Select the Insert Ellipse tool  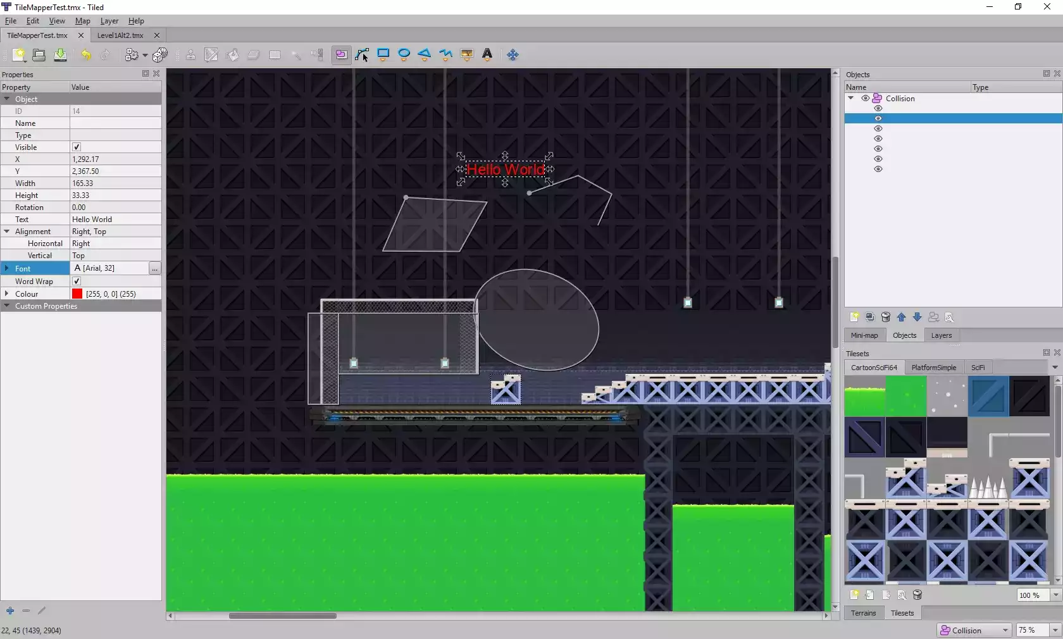coord(404,55)
